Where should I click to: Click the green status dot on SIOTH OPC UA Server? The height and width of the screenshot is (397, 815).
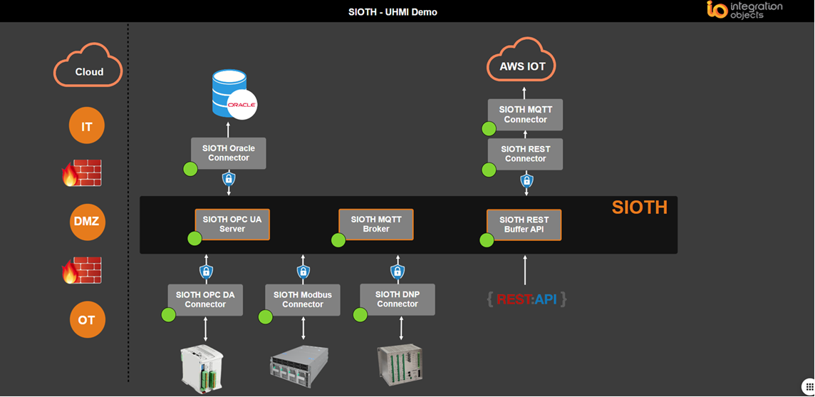194,239
